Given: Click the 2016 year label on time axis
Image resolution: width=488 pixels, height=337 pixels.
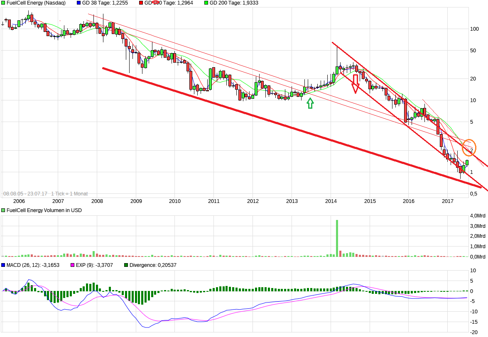Looking at the screenshot, I should click(x=409, y=201).
